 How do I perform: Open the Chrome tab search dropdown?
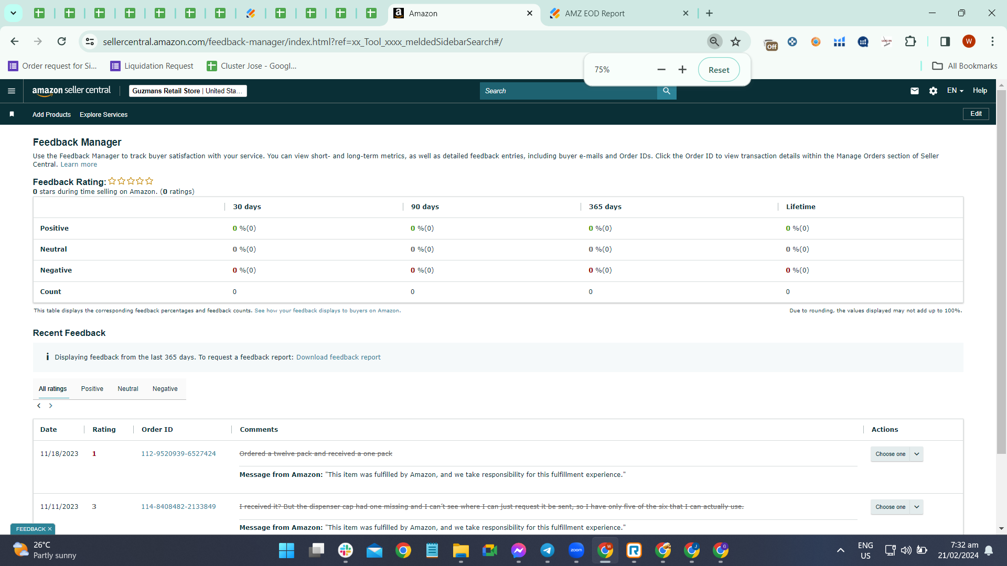tap(13, 13)
